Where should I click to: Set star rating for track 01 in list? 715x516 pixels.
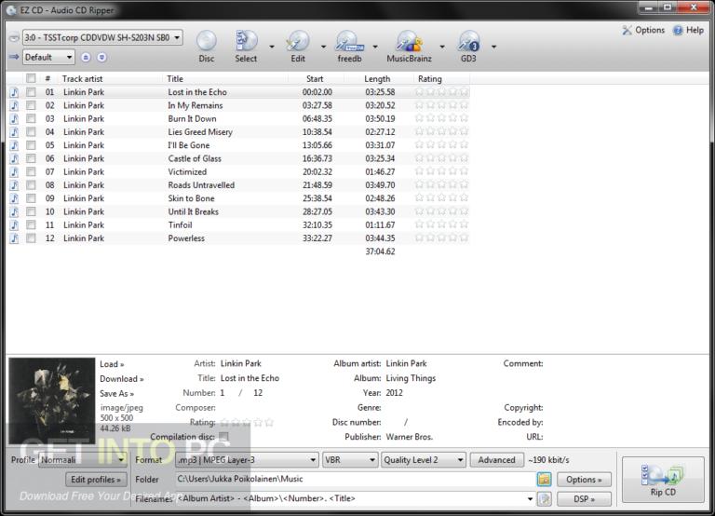[x=441, y=92]
